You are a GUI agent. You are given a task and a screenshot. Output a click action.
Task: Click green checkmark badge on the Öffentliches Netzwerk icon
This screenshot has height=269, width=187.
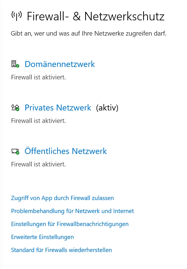coord(18,153)
